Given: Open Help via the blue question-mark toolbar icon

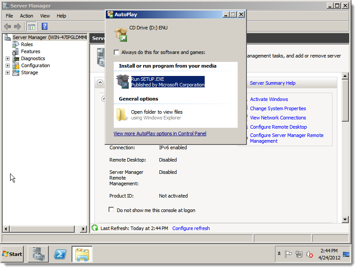Looking at the screenshot, I should [x=44, y=26].
